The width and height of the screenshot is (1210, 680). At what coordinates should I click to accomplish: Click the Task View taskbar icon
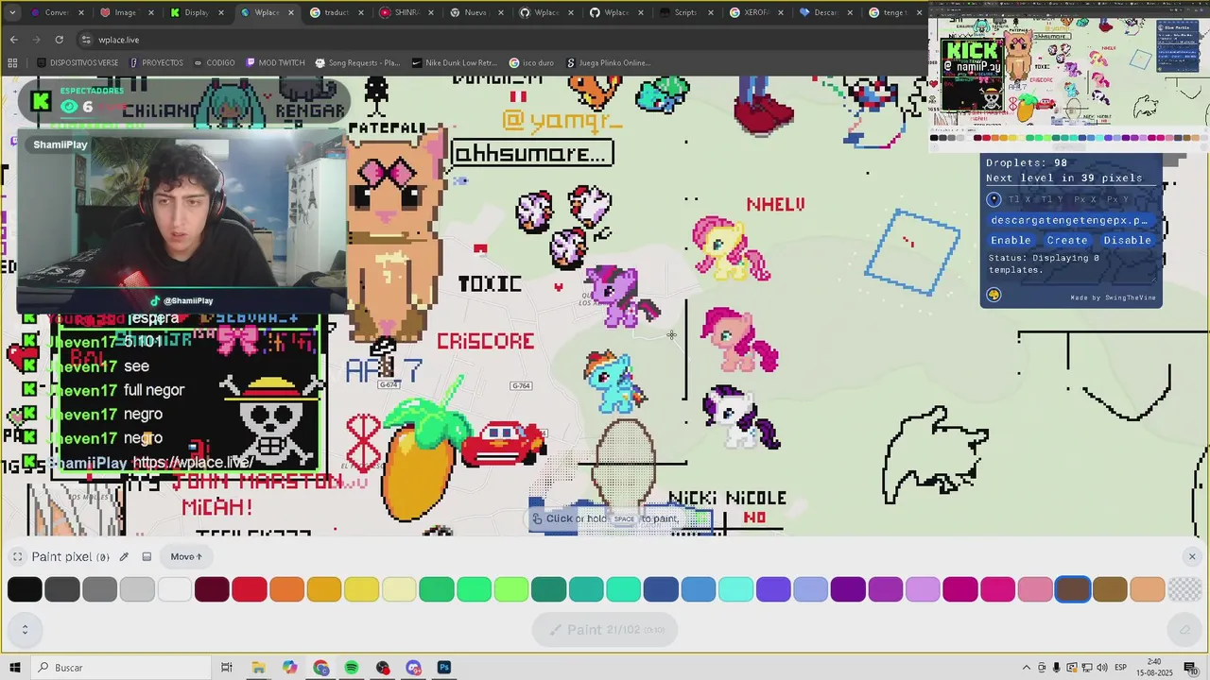tap(227, 668)
